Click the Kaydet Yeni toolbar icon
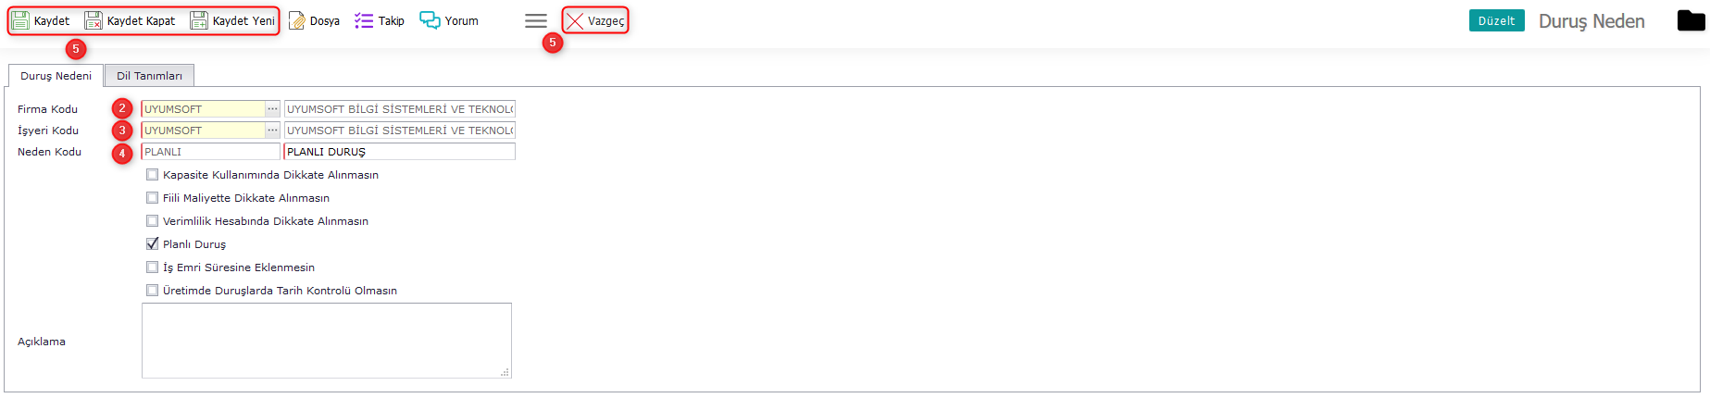The image size is (1710, 398). point(199,20)
